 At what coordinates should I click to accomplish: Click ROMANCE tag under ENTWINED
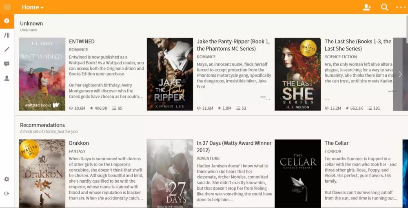78,49
